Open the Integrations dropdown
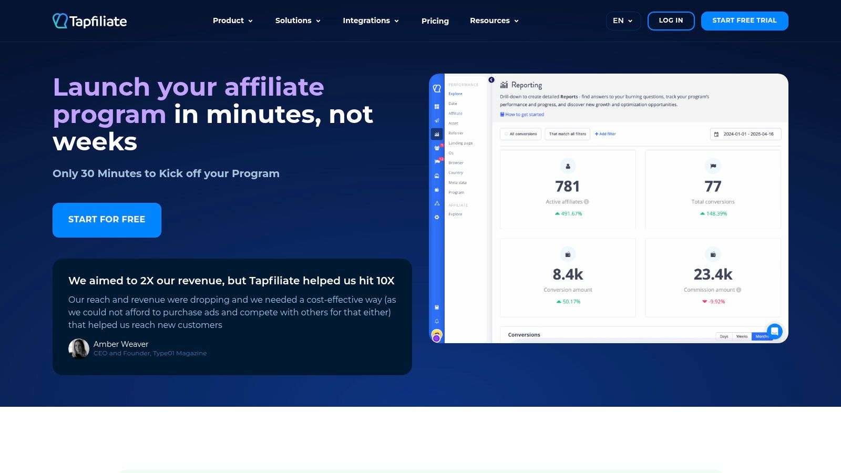 coord(371,20)
